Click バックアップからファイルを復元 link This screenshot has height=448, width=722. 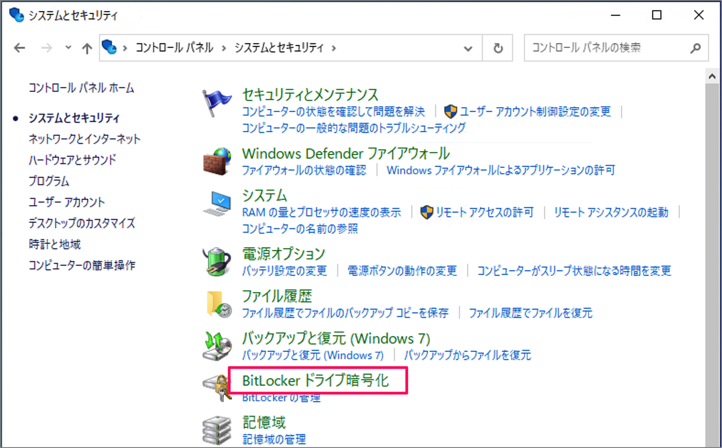click(x=467, y=355)
